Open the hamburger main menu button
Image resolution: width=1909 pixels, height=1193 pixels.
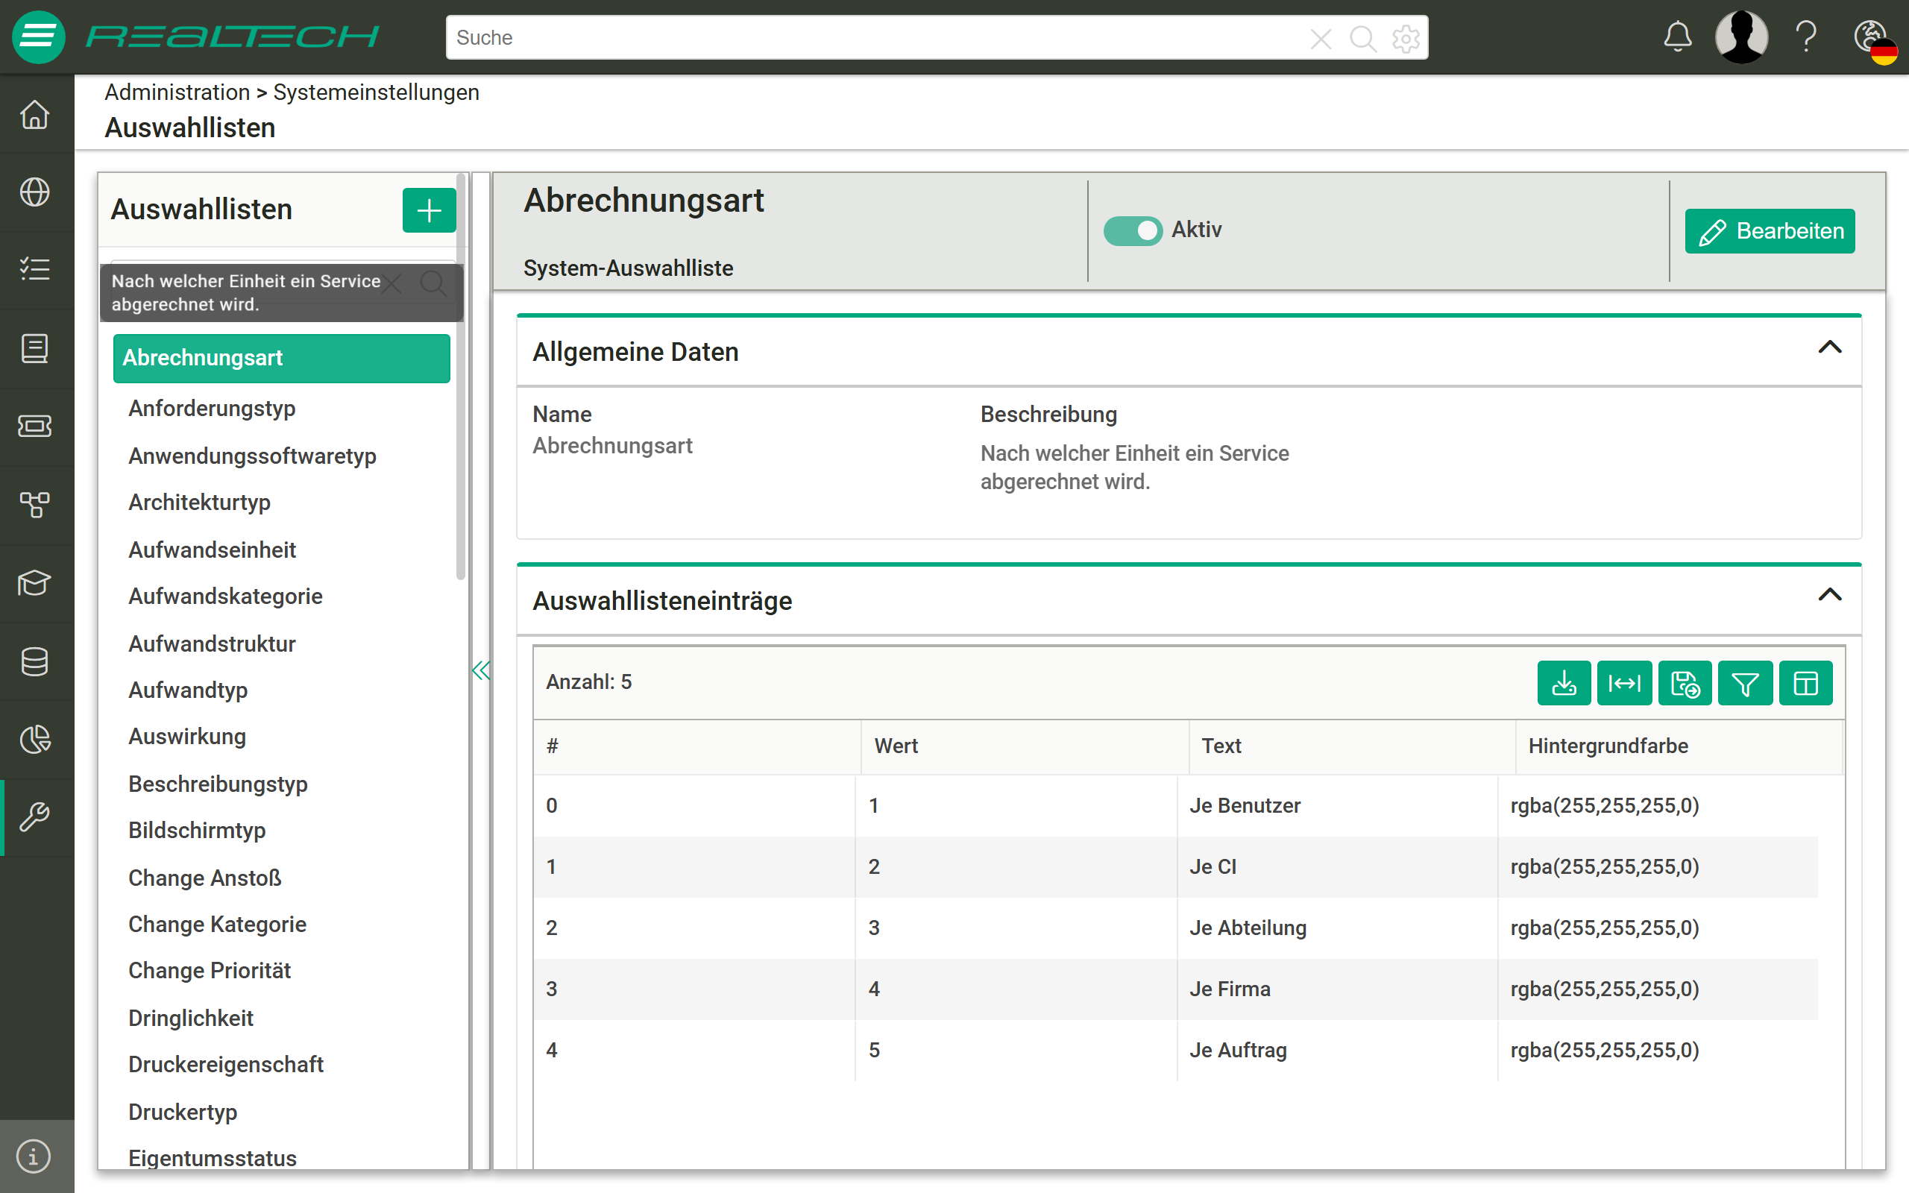38,37
